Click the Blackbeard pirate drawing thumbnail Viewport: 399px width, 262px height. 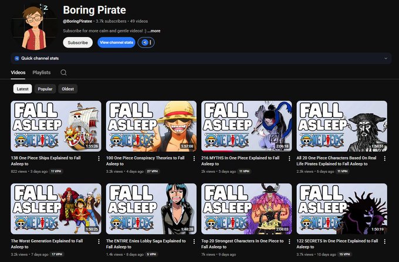(341, 126)
